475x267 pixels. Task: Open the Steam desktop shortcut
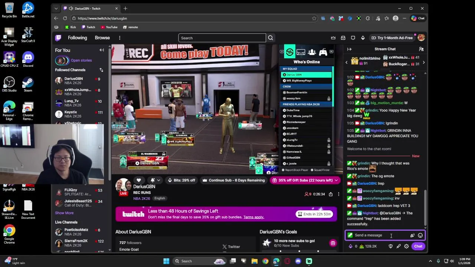click(28, 84)
